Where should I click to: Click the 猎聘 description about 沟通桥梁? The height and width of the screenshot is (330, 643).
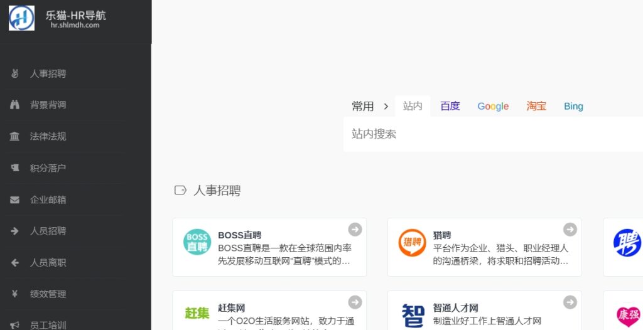tap(500, 255)
